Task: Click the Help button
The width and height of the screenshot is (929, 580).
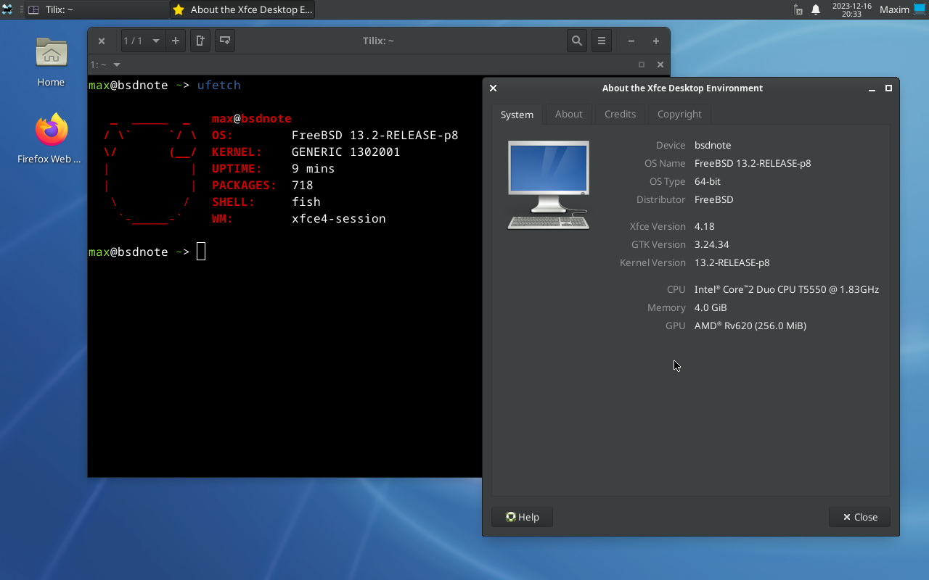Action: [x=522, y=517]
